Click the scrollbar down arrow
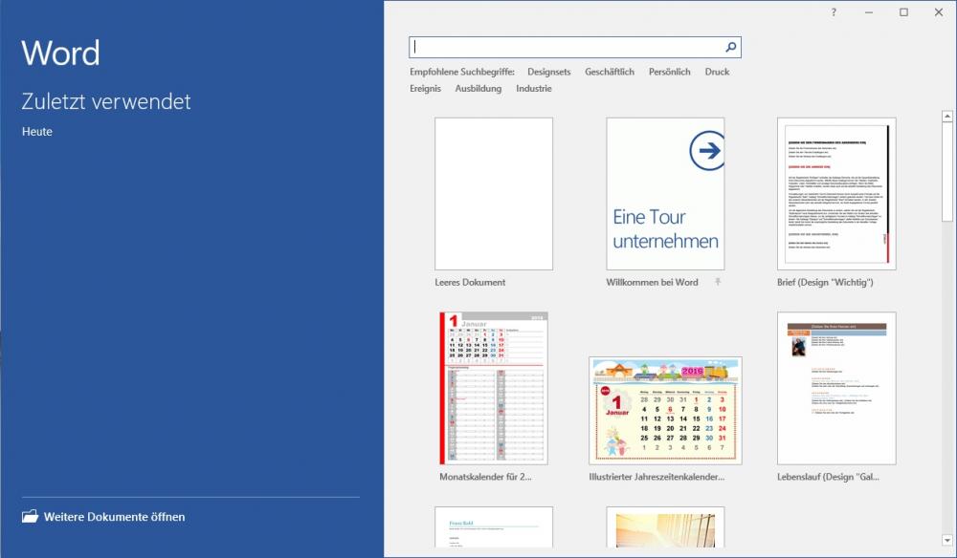 (x=947, y=540)
